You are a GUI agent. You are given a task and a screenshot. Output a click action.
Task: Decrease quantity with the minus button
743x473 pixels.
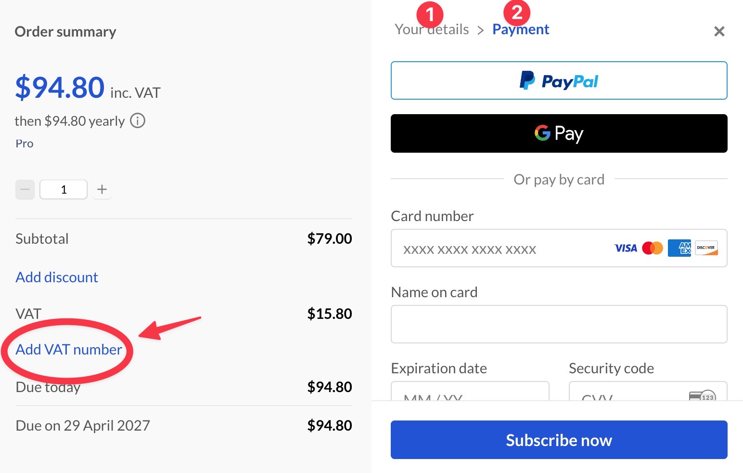tap(25, 189)
